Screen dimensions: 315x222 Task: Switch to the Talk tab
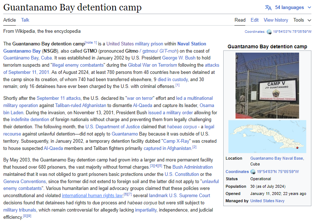pos(25,20)
